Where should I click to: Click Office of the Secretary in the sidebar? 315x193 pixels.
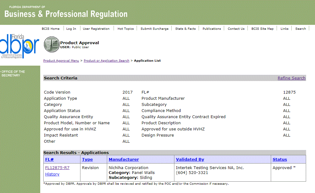coord(13,74)
